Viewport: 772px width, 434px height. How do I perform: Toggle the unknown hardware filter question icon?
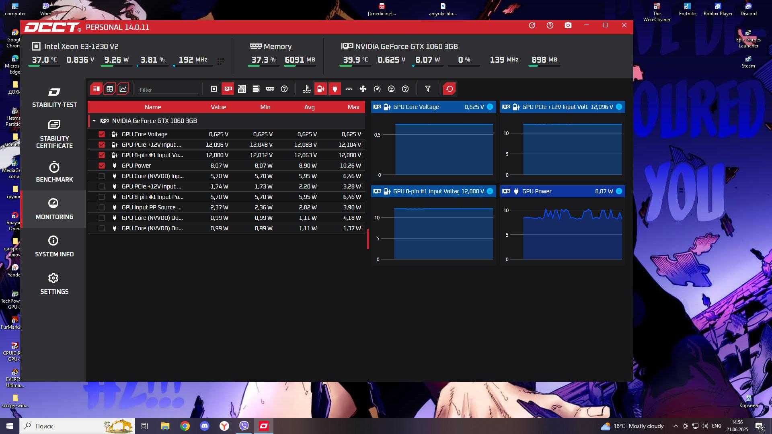[284, 89]
